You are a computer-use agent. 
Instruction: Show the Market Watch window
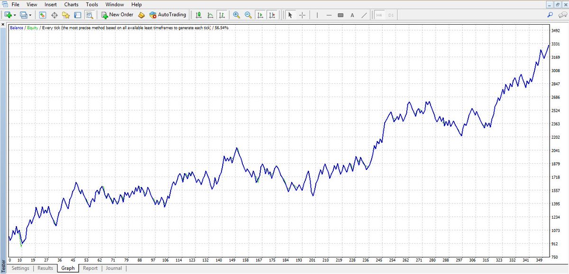(42, 15)
